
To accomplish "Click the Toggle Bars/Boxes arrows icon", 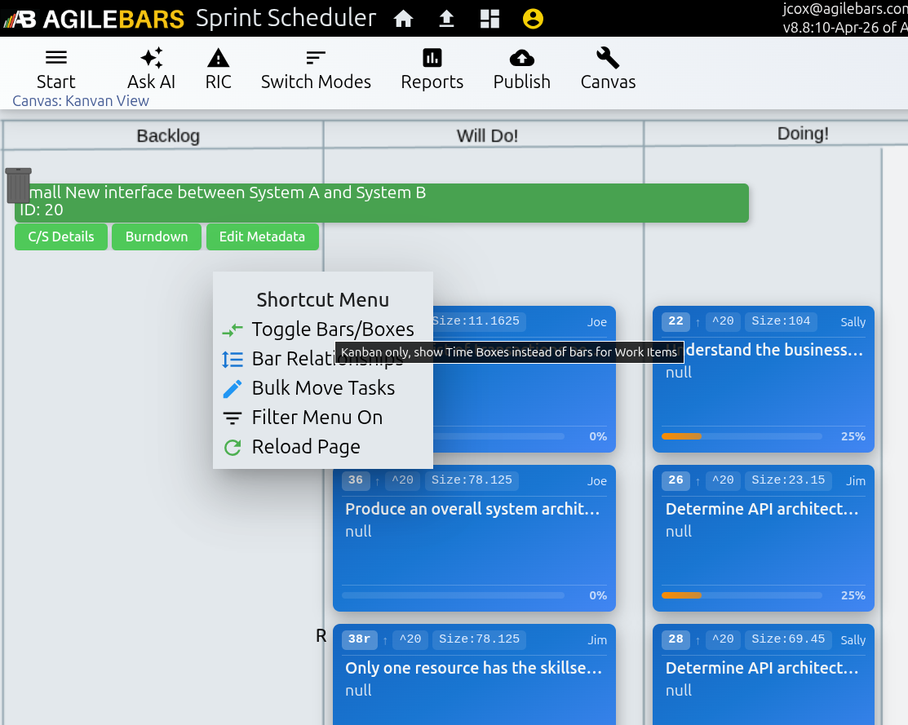I will (x=233, y=330).
